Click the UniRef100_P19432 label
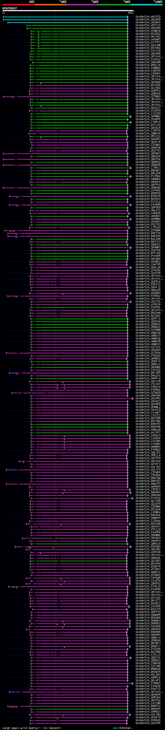Viewport: 165px width, 730px height. click(148, 60)
